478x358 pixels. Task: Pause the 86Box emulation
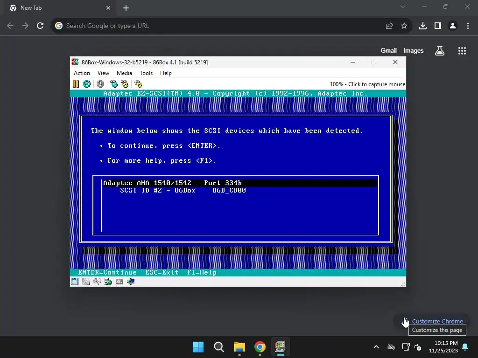[x=76, y=84]
